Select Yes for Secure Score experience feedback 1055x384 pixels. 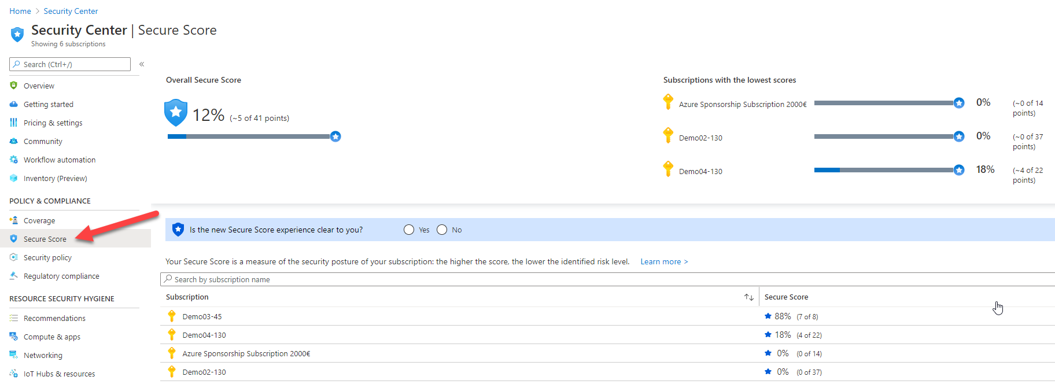point(409,230)
